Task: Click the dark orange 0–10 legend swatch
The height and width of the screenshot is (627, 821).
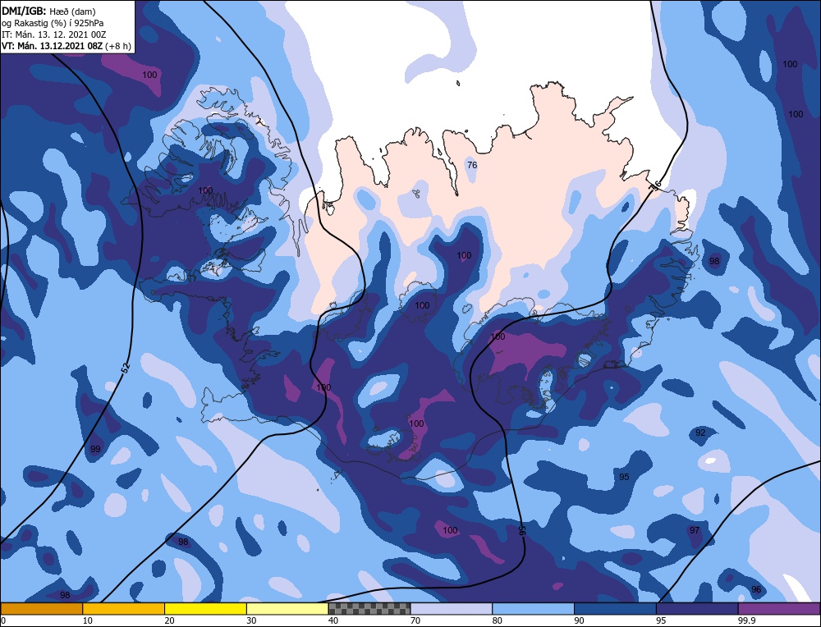Action: 41,608
